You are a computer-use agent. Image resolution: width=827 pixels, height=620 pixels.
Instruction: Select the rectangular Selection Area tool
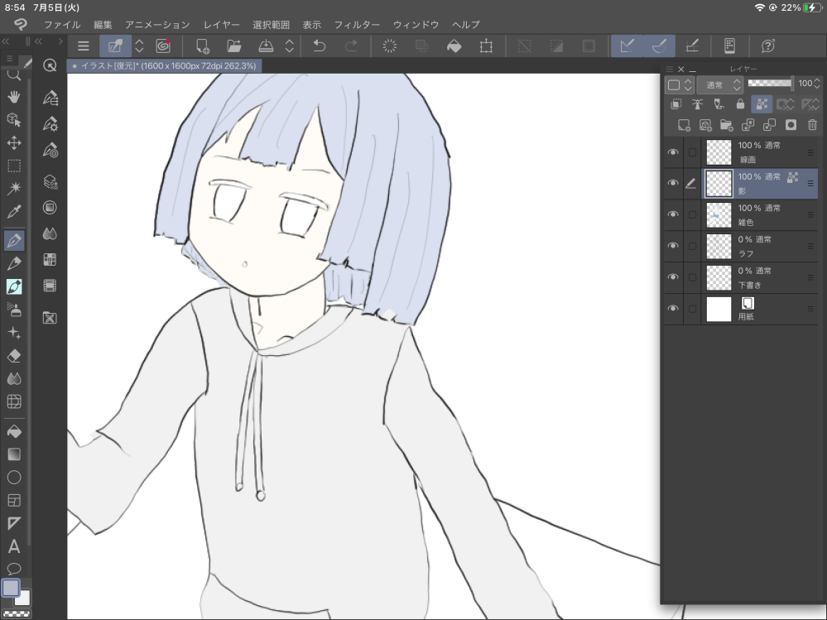[14, 166]
